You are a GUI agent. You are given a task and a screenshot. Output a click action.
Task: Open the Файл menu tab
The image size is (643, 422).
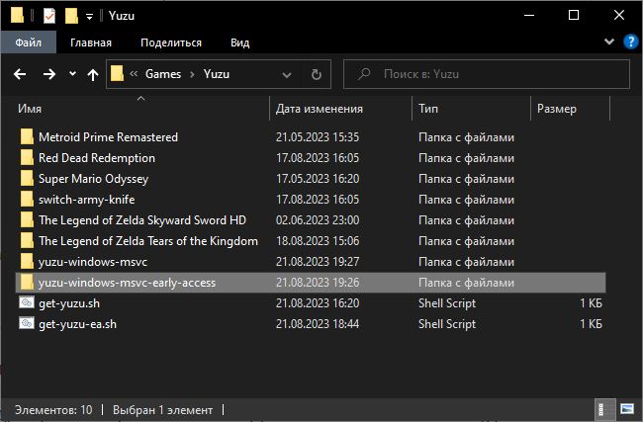point(29,42)
